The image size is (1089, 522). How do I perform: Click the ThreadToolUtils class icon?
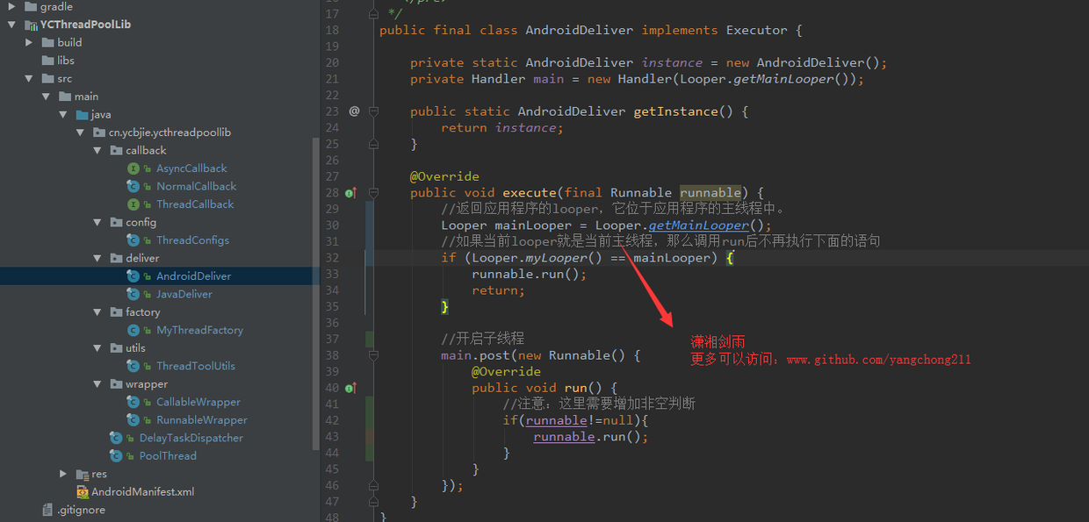(133, 366)
